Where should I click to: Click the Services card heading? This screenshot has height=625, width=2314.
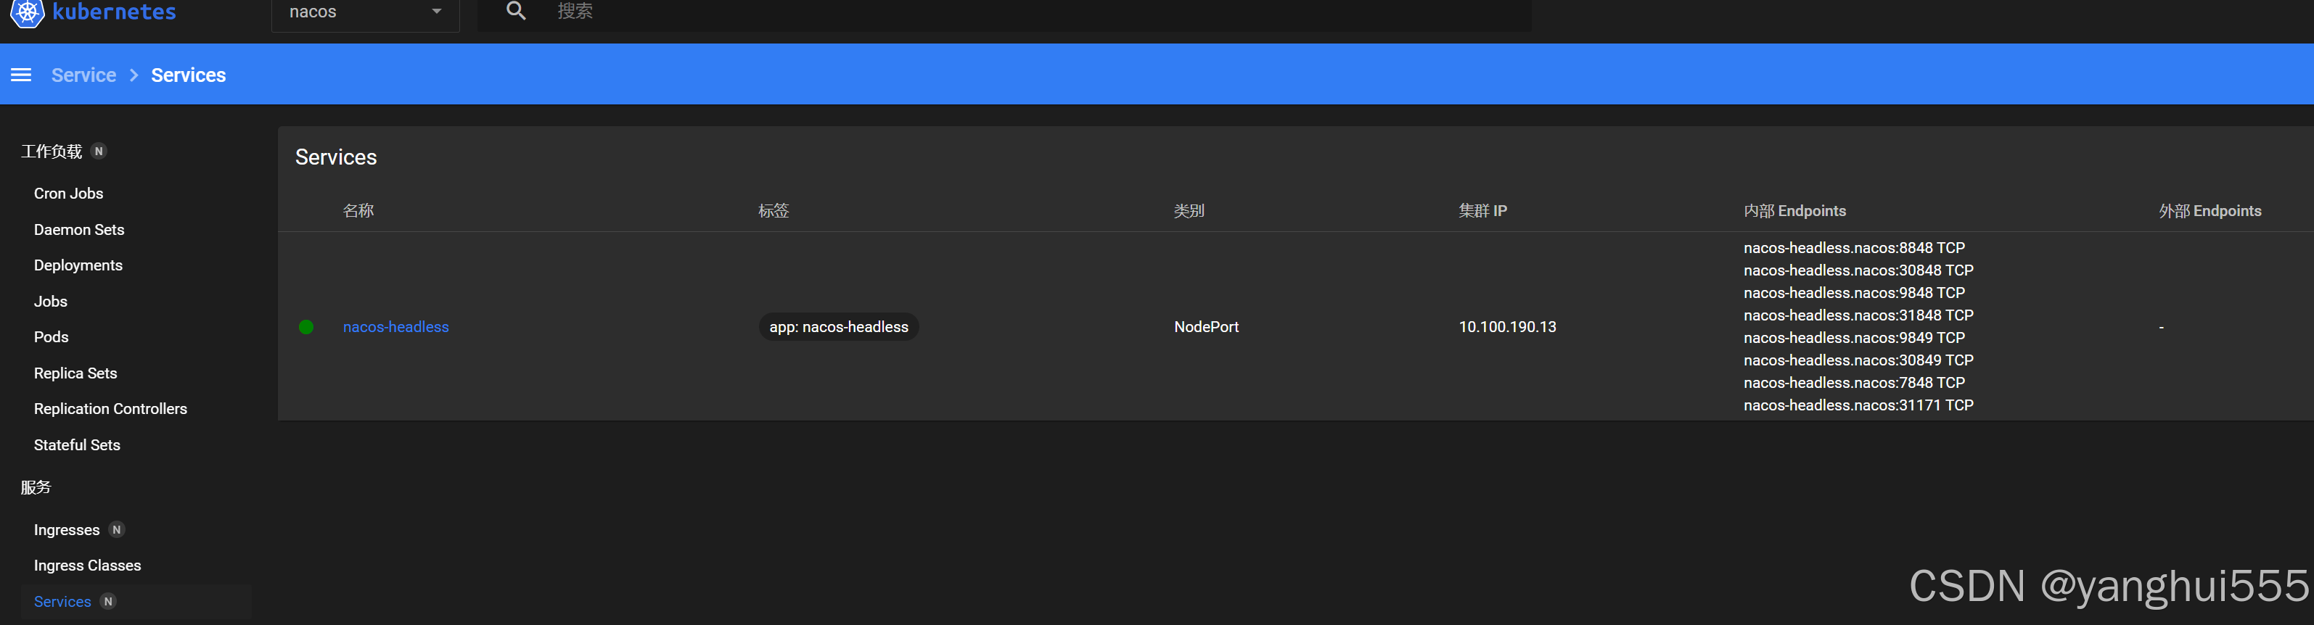(x=336, y=157)
